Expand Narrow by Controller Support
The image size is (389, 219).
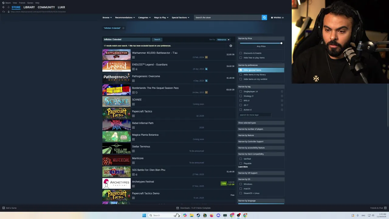click(261, 141)
